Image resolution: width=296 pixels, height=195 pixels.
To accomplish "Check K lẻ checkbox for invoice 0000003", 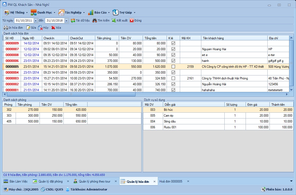I will (x=173, y=78).
